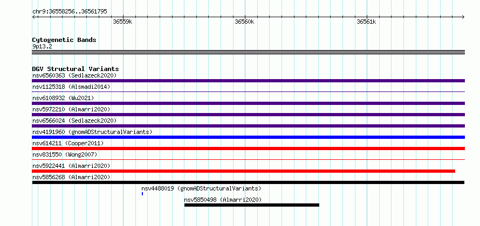This screenshot has height=226, width=480.
Task: Select the red nsv5922441 variant bar
Action: pyautogui.click(x=243, y=171)
